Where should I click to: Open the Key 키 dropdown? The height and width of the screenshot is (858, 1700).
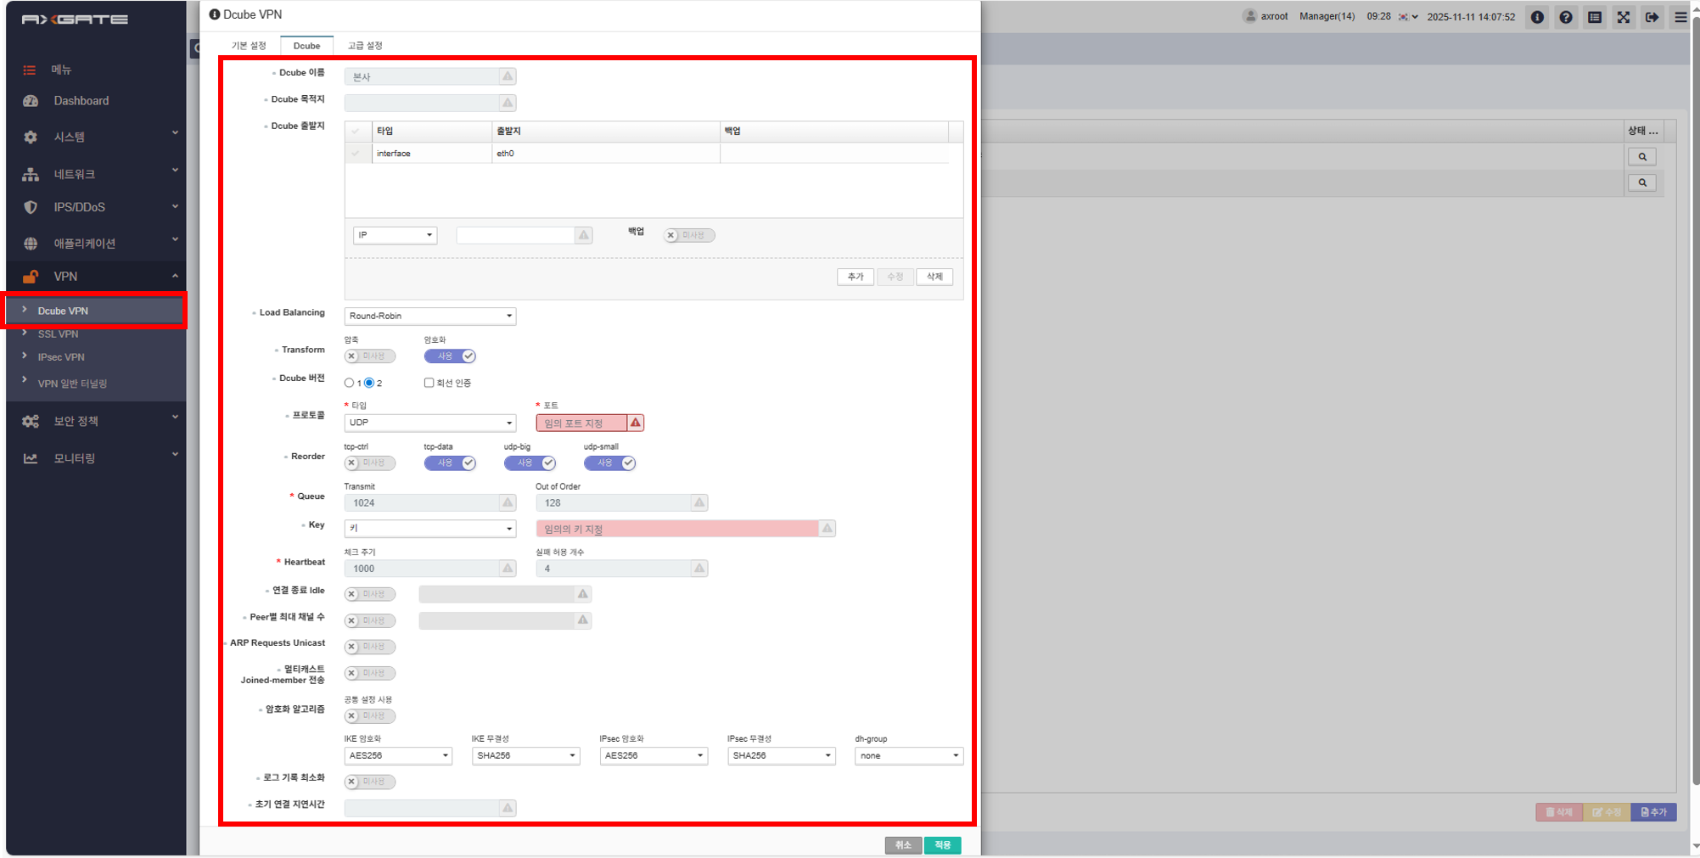[x=429, y=529]
